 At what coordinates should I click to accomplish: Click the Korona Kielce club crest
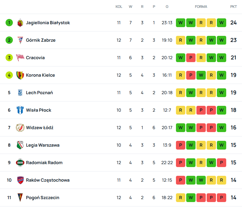point(20,75)
